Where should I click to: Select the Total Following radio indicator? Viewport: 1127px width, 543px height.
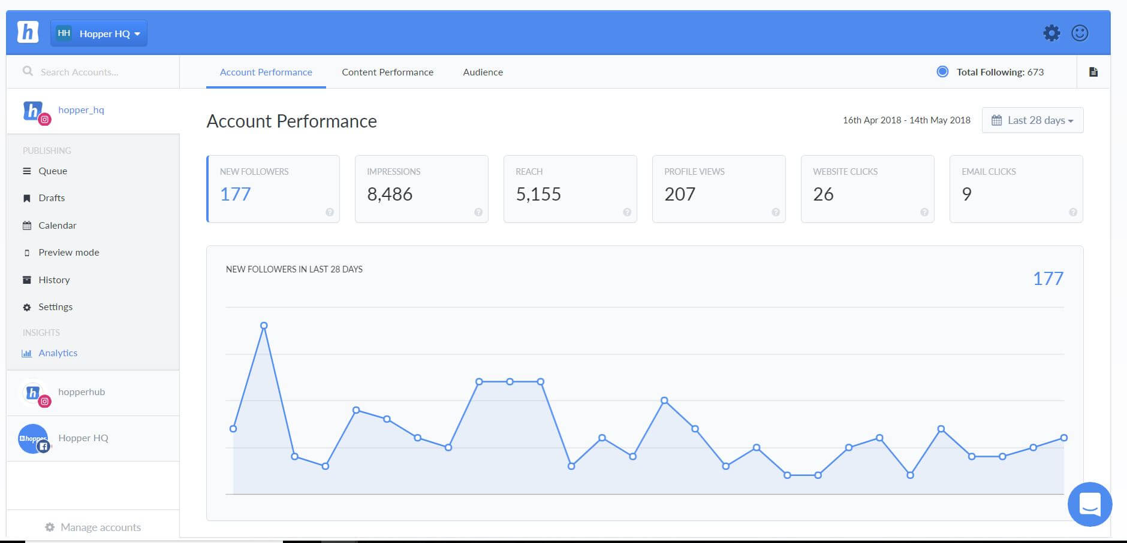[x=942, y=71]
